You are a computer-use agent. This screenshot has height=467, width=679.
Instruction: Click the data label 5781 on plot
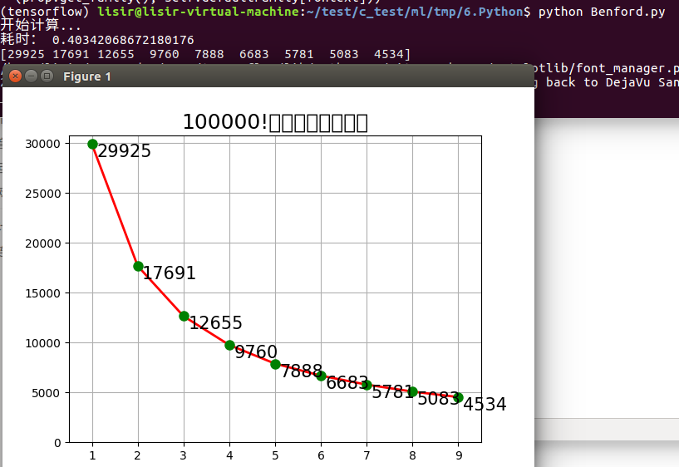(x=393, y=392)
